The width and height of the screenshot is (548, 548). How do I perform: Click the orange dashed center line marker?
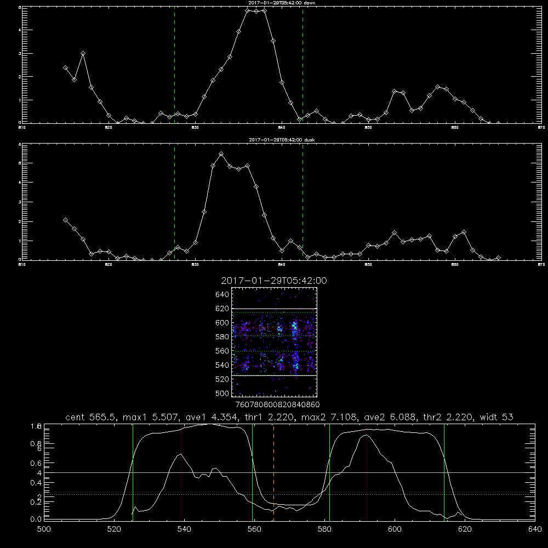click(x=273, y=472)
